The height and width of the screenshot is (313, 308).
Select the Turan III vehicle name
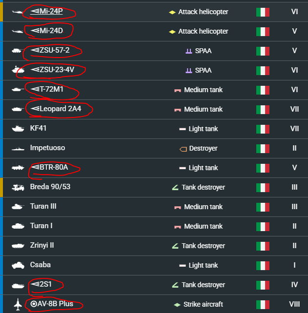click(43, 206)
